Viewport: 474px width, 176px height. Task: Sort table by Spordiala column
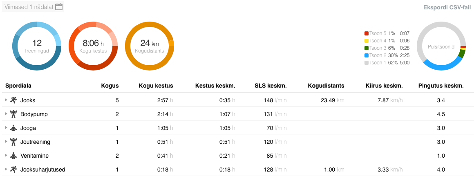[18, 86]
